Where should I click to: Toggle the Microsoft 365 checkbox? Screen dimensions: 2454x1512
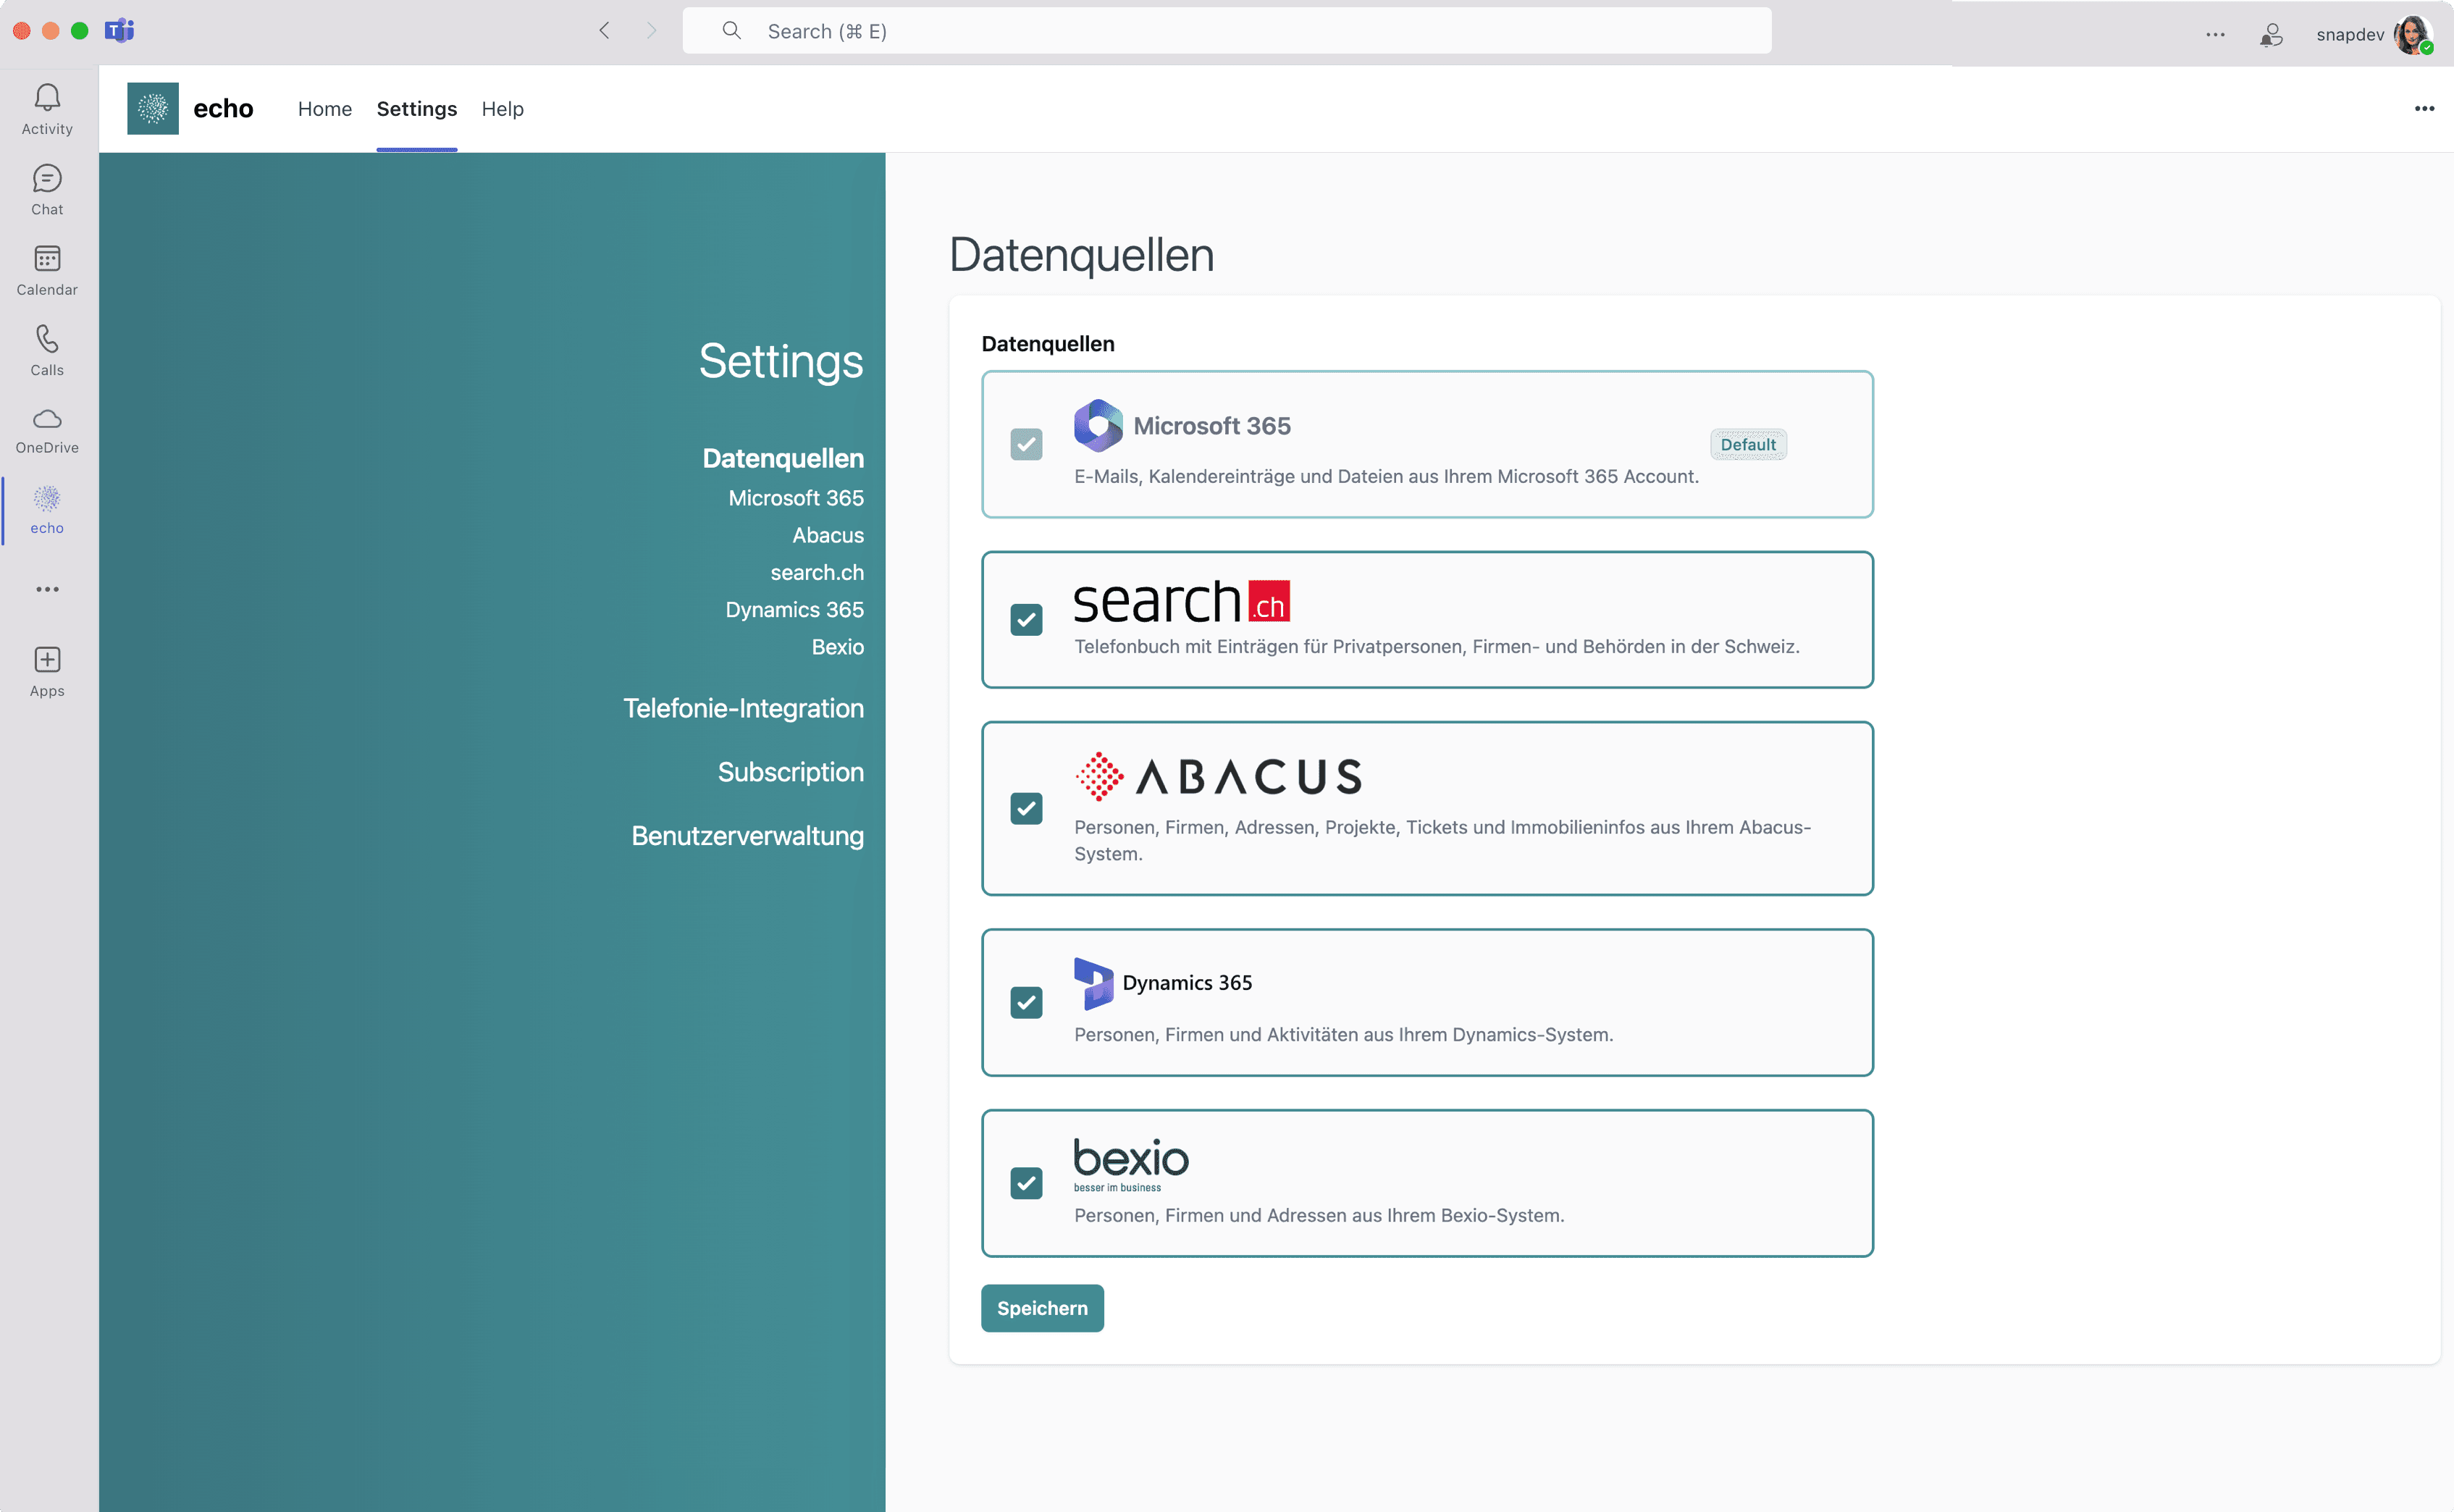tap(1026, 444)
